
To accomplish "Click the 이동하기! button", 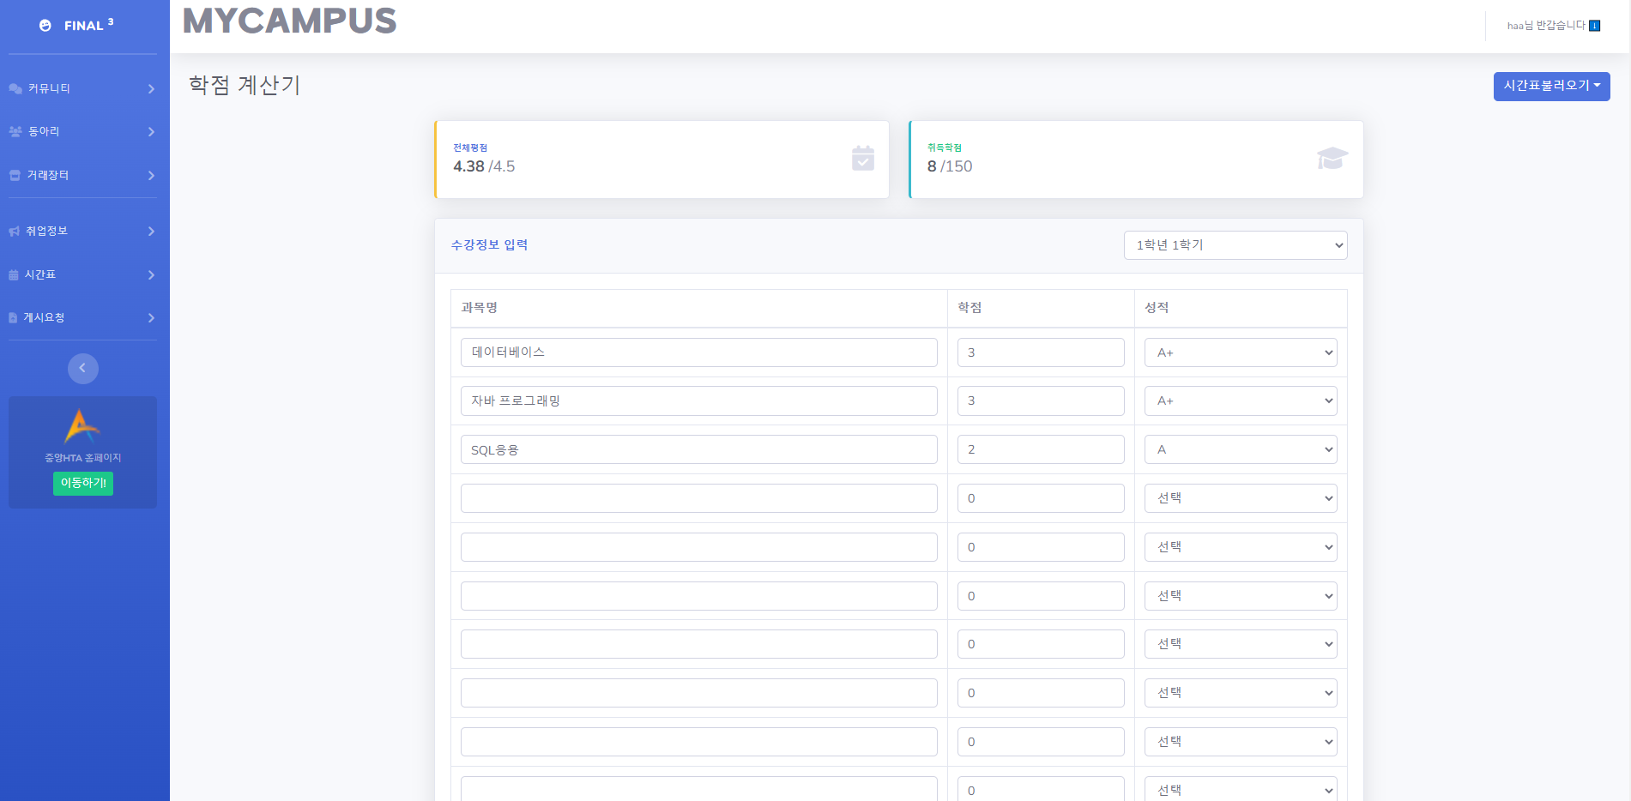I will click(82, 484).
